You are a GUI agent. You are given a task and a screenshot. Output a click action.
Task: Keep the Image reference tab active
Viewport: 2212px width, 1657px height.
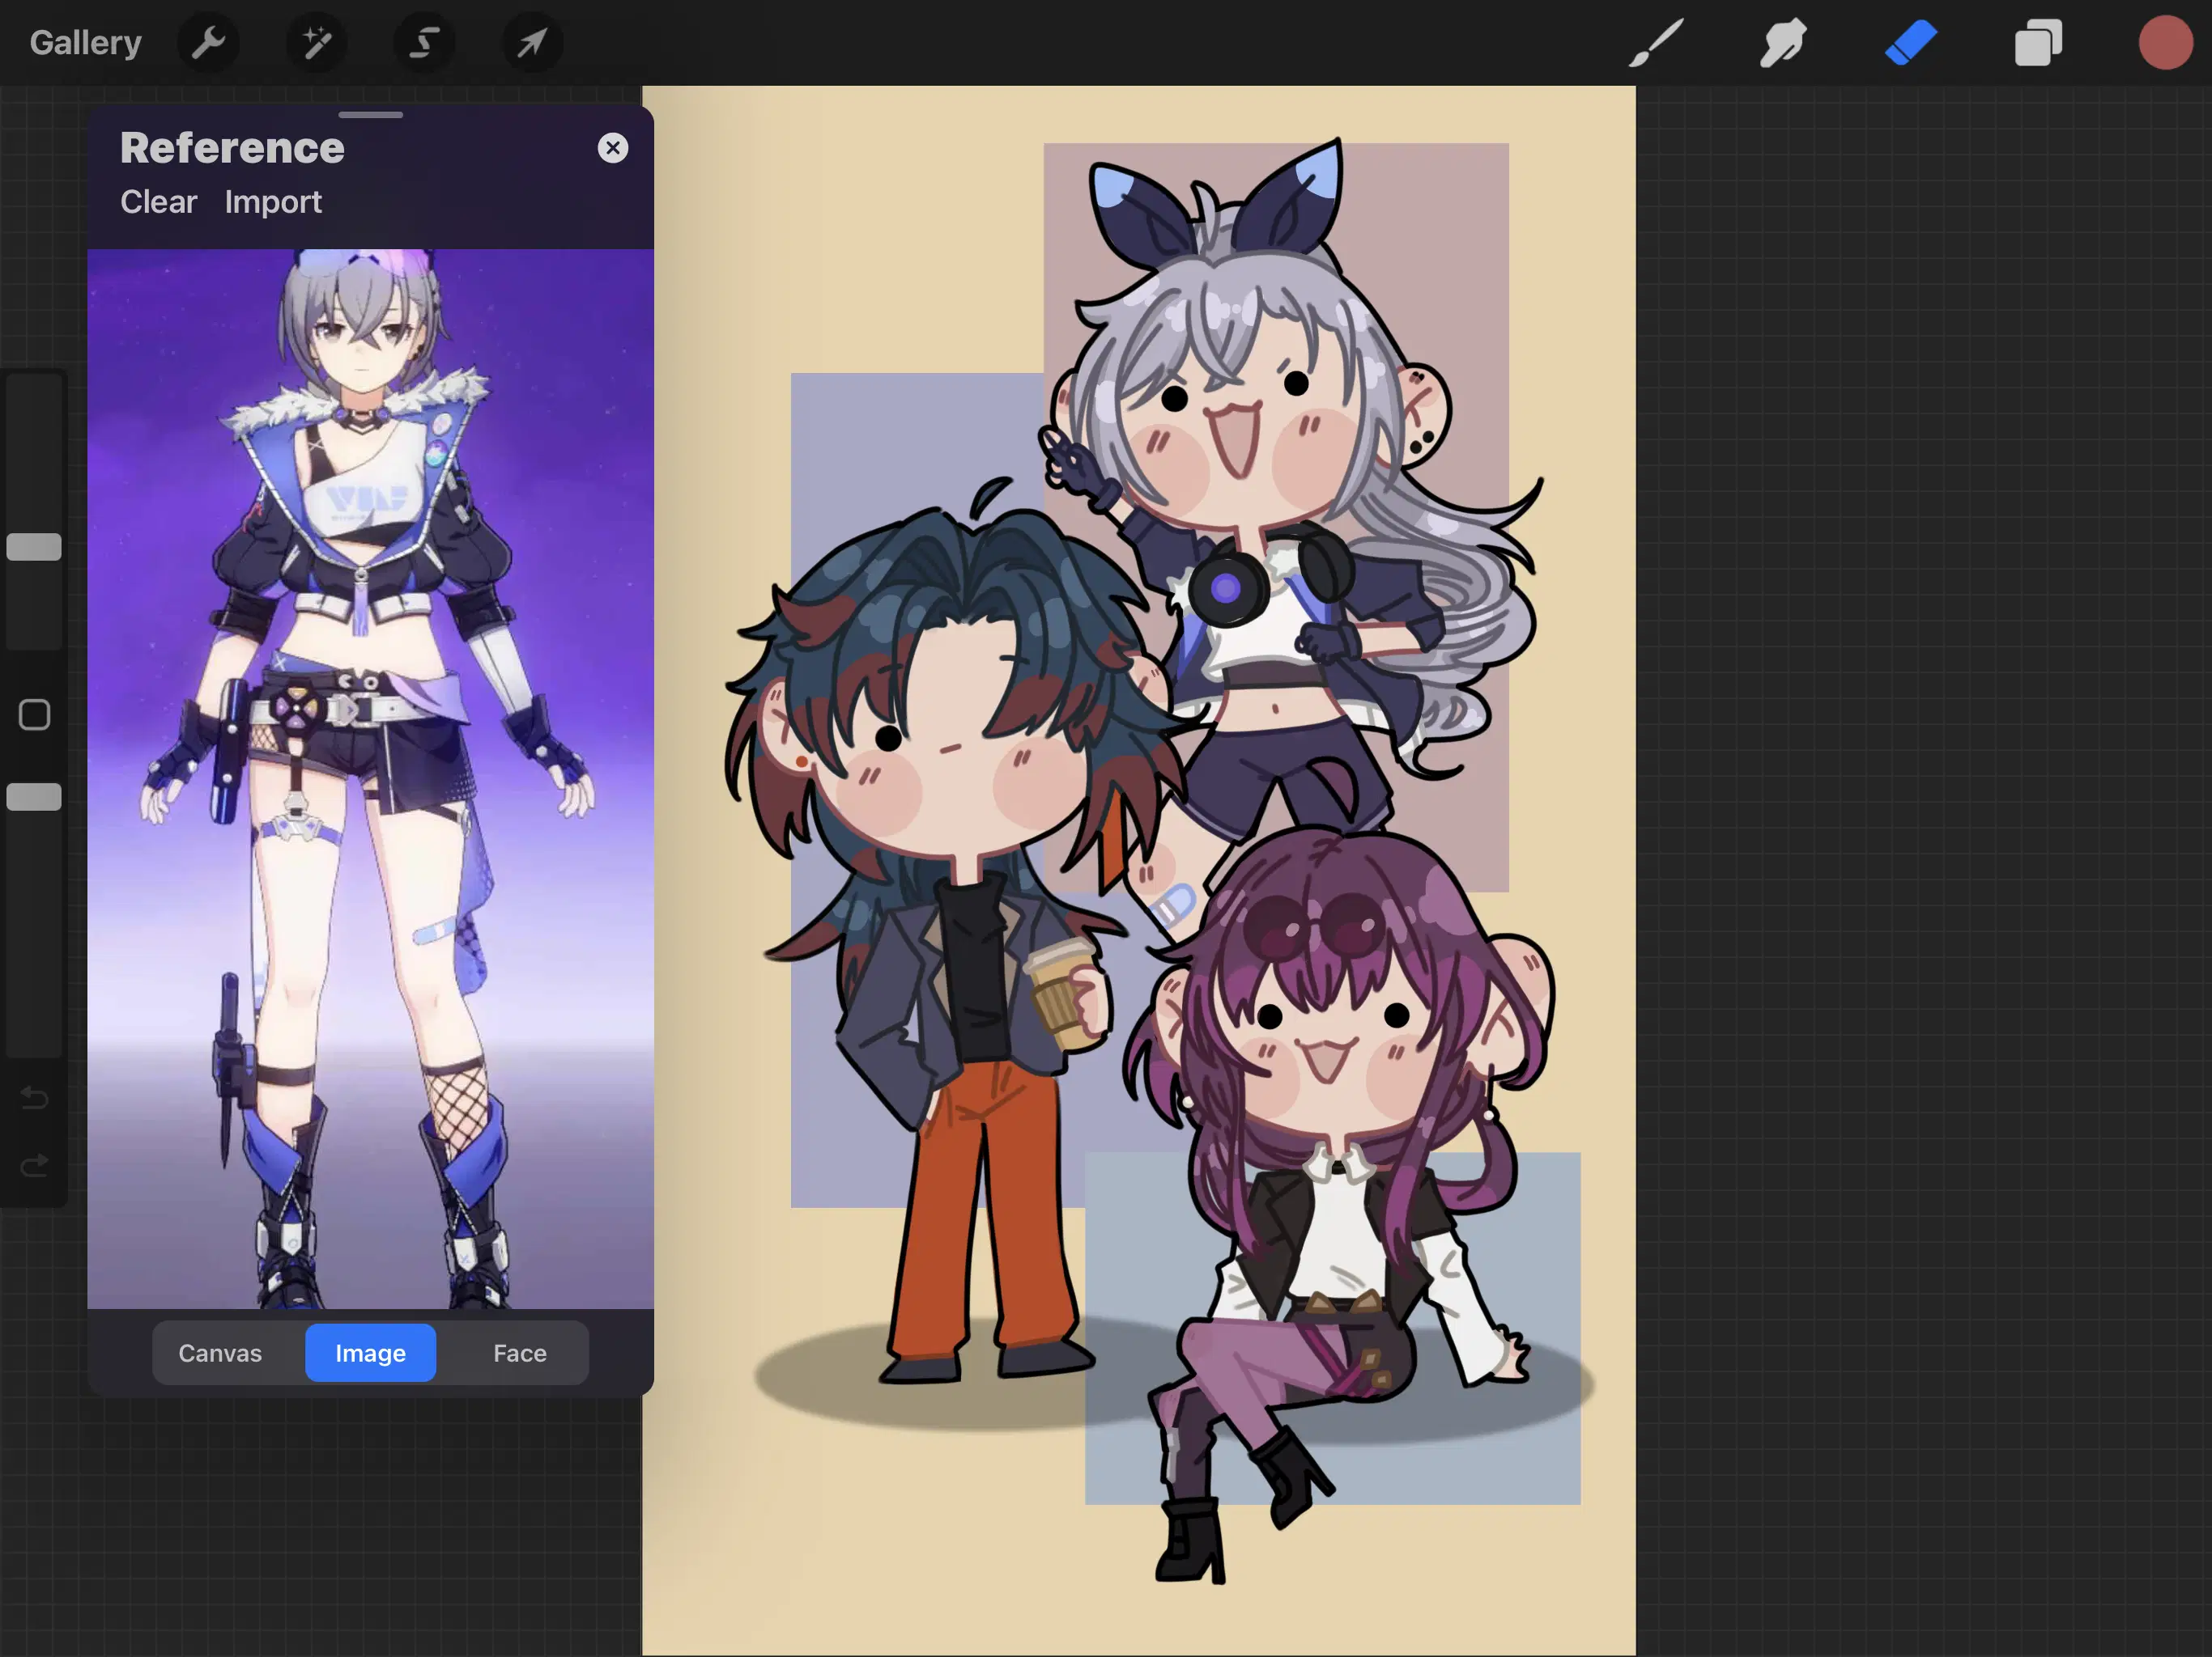(x=370, y=1352)
